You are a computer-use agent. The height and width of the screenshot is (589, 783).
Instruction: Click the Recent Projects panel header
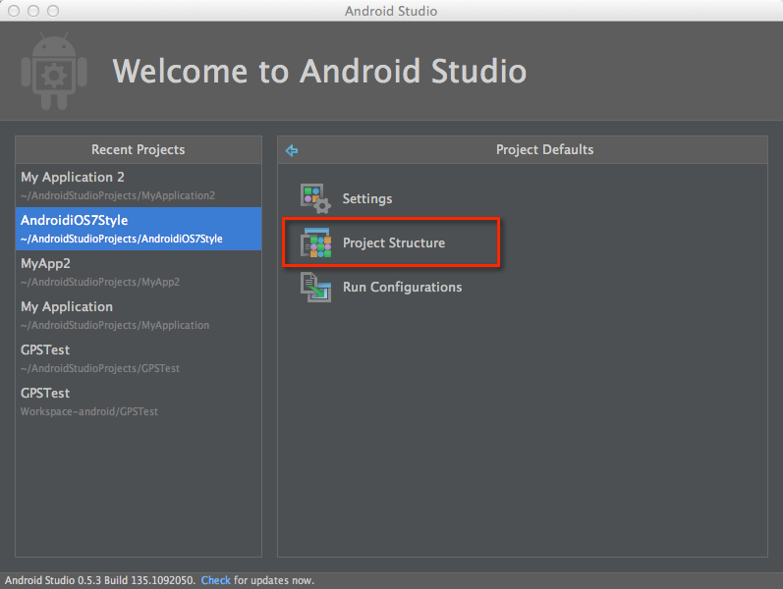coord(138,150)
